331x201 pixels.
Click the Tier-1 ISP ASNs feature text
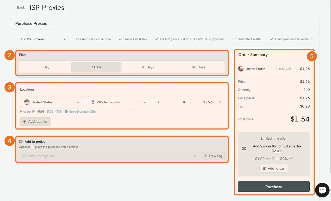(135, 39)
